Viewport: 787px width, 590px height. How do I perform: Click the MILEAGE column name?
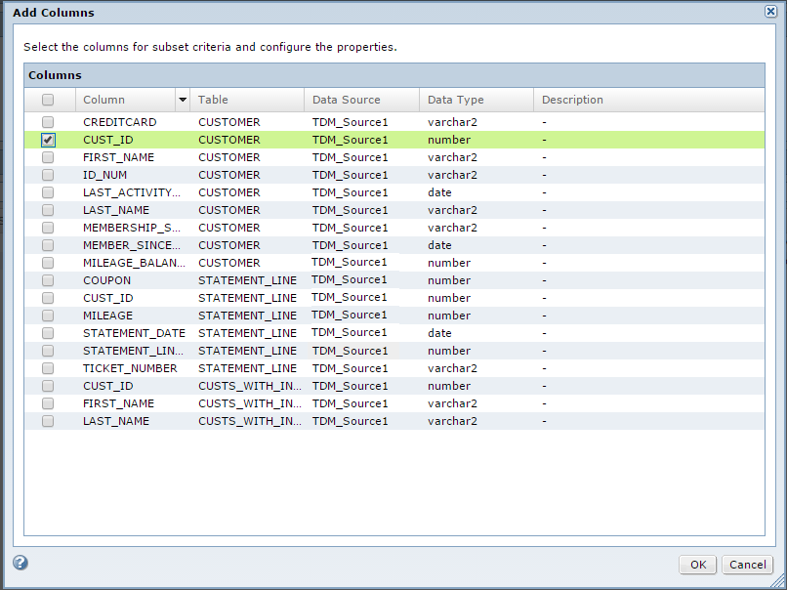(x=108, y=316)
